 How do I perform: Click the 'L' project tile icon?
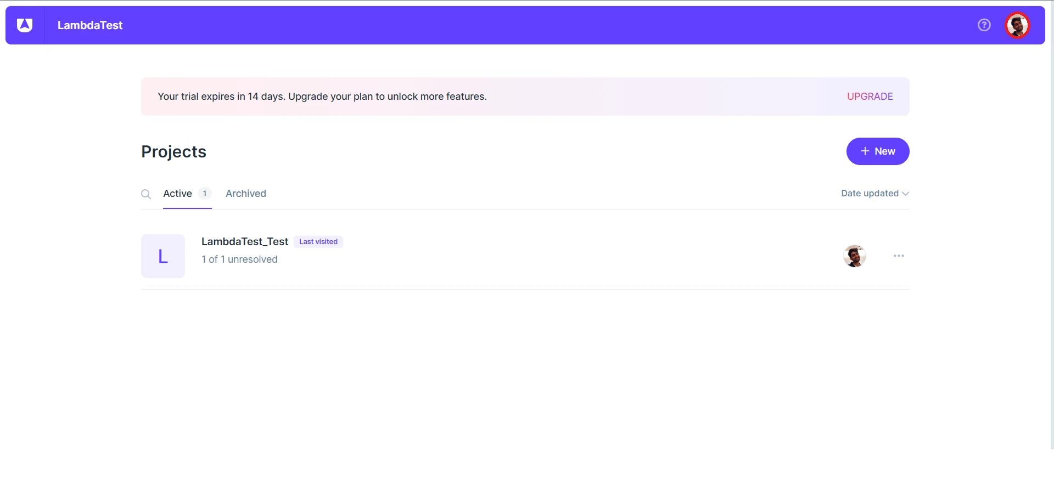pos(163,256)
